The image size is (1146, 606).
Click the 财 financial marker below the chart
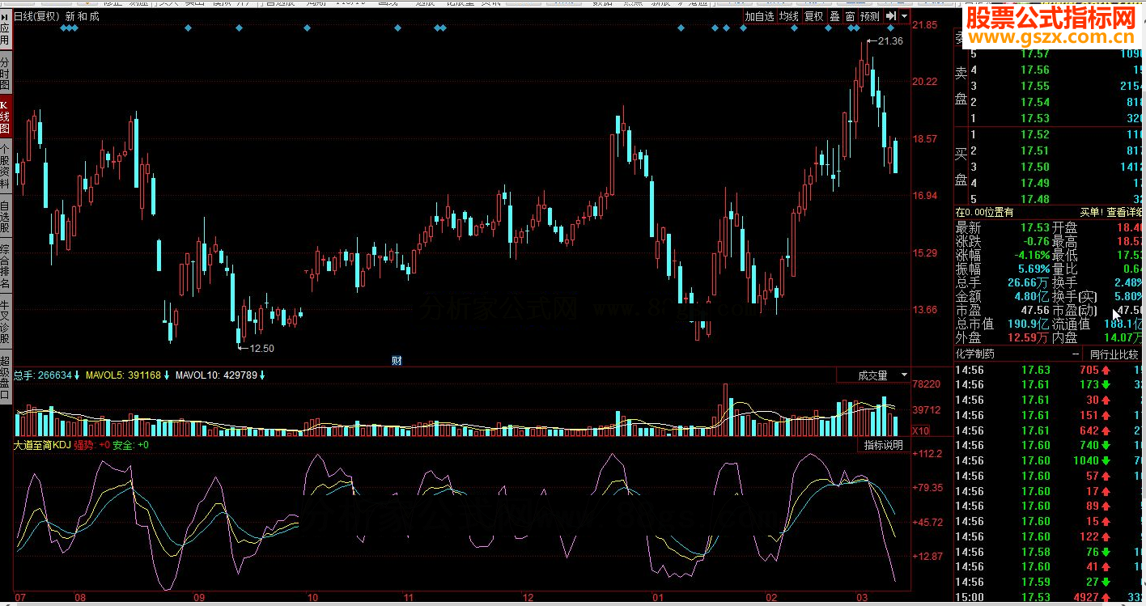pyautogui.click(x=397, y=361)
